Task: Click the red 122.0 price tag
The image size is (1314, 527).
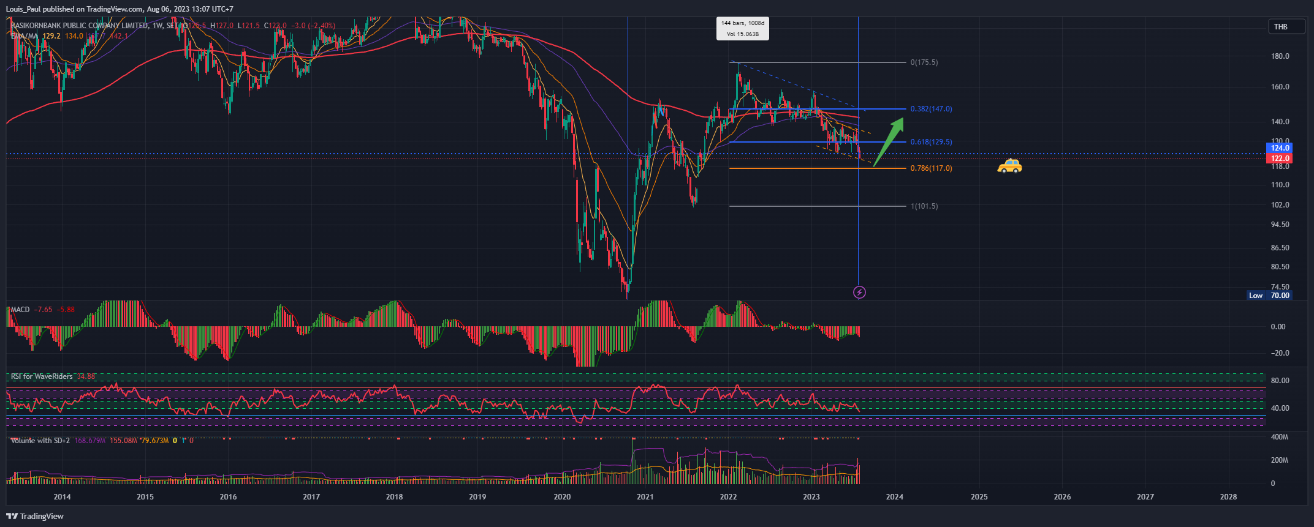Action: 1280,159
